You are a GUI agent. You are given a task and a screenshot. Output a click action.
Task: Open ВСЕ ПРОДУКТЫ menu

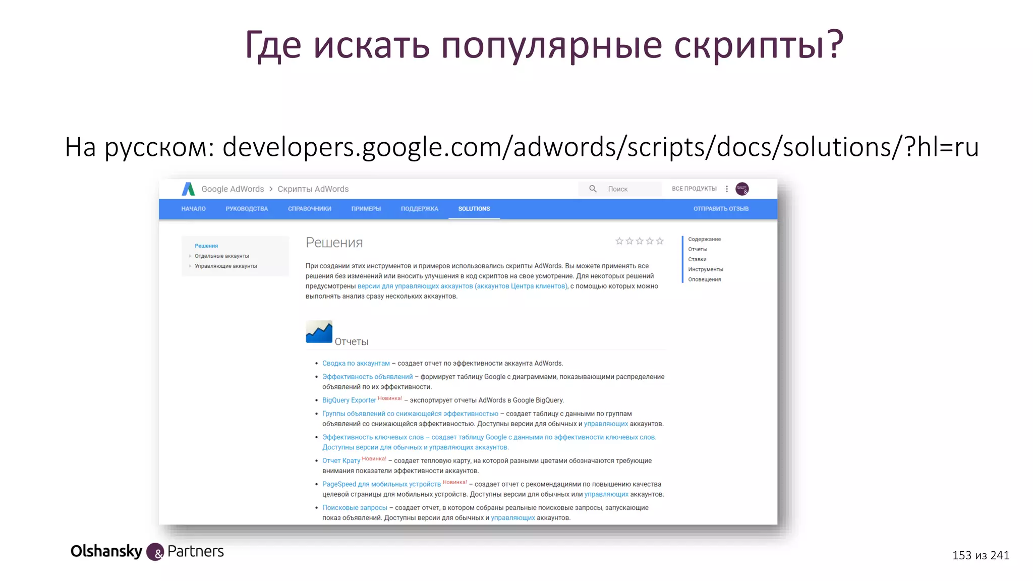point(694,189)
